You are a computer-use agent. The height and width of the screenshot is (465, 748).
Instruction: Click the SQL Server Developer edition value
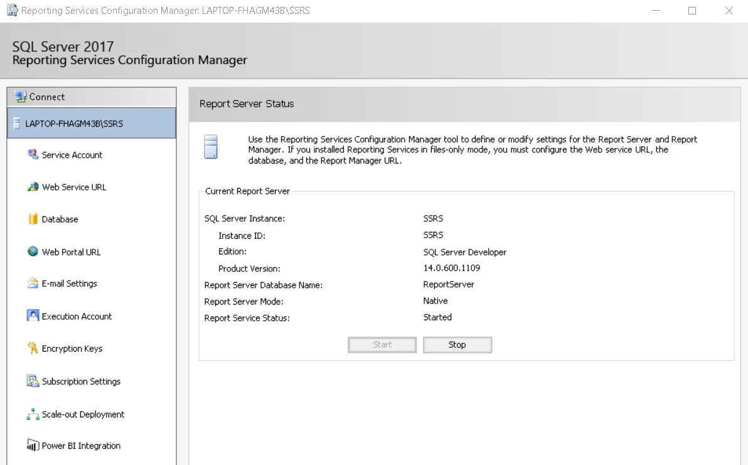coord(464,252)
